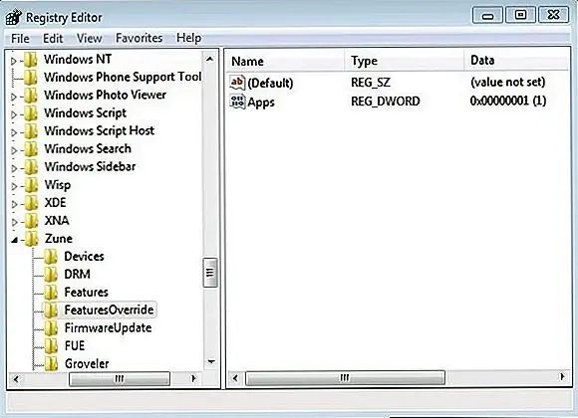Collapse the Zune key

coord(14,240)
